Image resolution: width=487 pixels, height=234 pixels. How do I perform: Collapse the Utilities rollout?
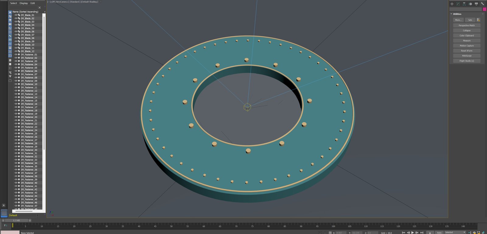click(x=451, y=14)
